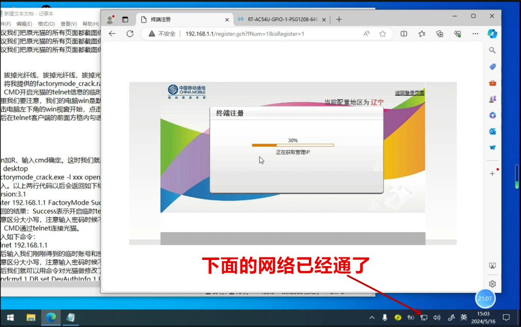Mute or unmute with the taskbar volume icon
The image size is (521, 327).
[436, 318]
